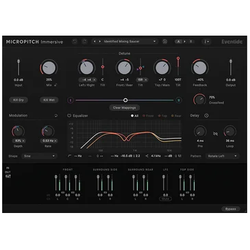
Task: Click the delay tempo sync clock icon
Action: (206, 116)
